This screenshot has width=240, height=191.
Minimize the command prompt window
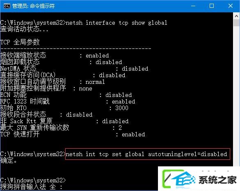[193, 6]
